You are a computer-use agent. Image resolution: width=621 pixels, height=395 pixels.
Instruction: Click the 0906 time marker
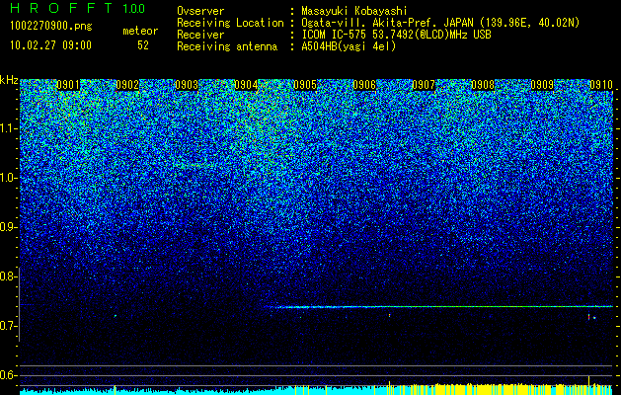[364, 85]
